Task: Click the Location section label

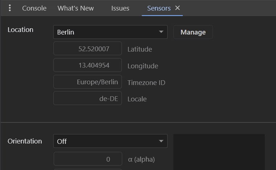Action: coord(20,30)
